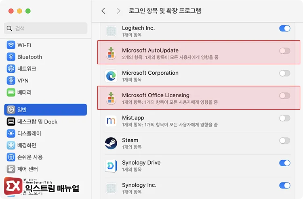
Task: Open 배터리 settings pane
Action: [46, 92]
